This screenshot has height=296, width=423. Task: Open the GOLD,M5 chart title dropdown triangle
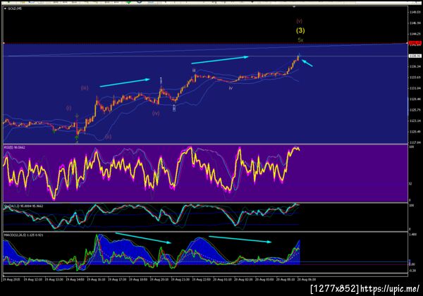[x=5, y=8]
